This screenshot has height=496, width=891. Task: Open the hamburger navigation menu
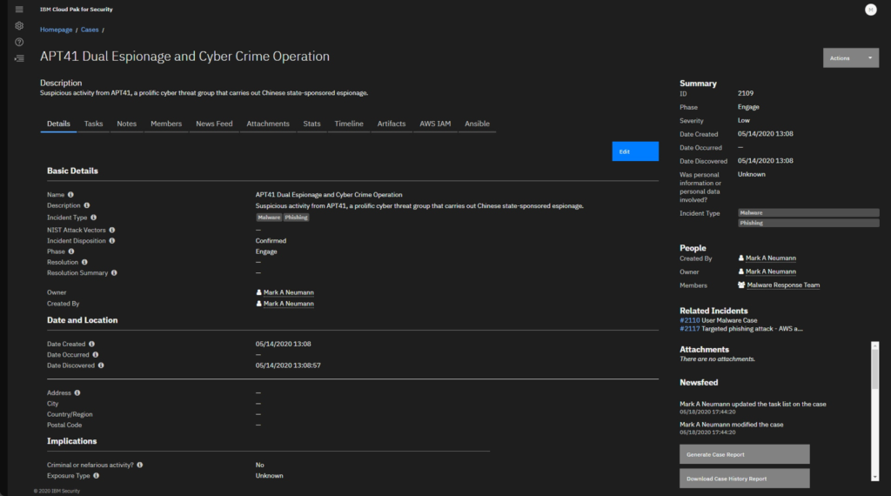[x=19, y=9]
